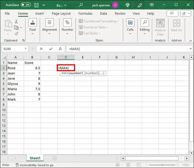This screenshot has height=168, width=194.
Task: Click the Microsoft Premium diamond icon
Action: tap(128, 5)
